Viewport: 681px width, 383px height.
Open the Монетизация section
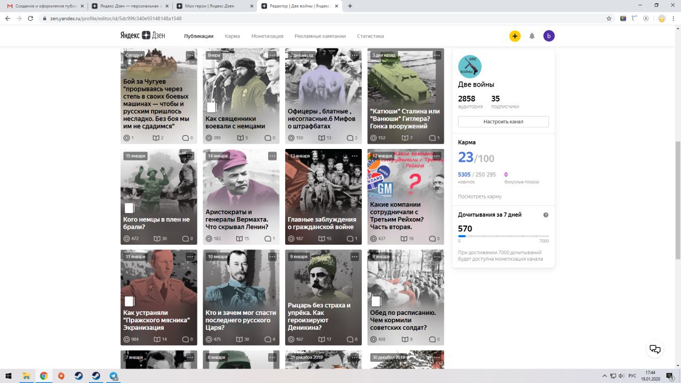pos(267,36)
